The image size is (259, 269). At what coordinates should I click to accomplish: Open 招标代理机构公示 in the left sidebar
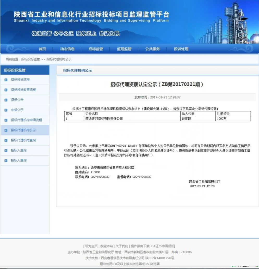(x=23, y=130)
